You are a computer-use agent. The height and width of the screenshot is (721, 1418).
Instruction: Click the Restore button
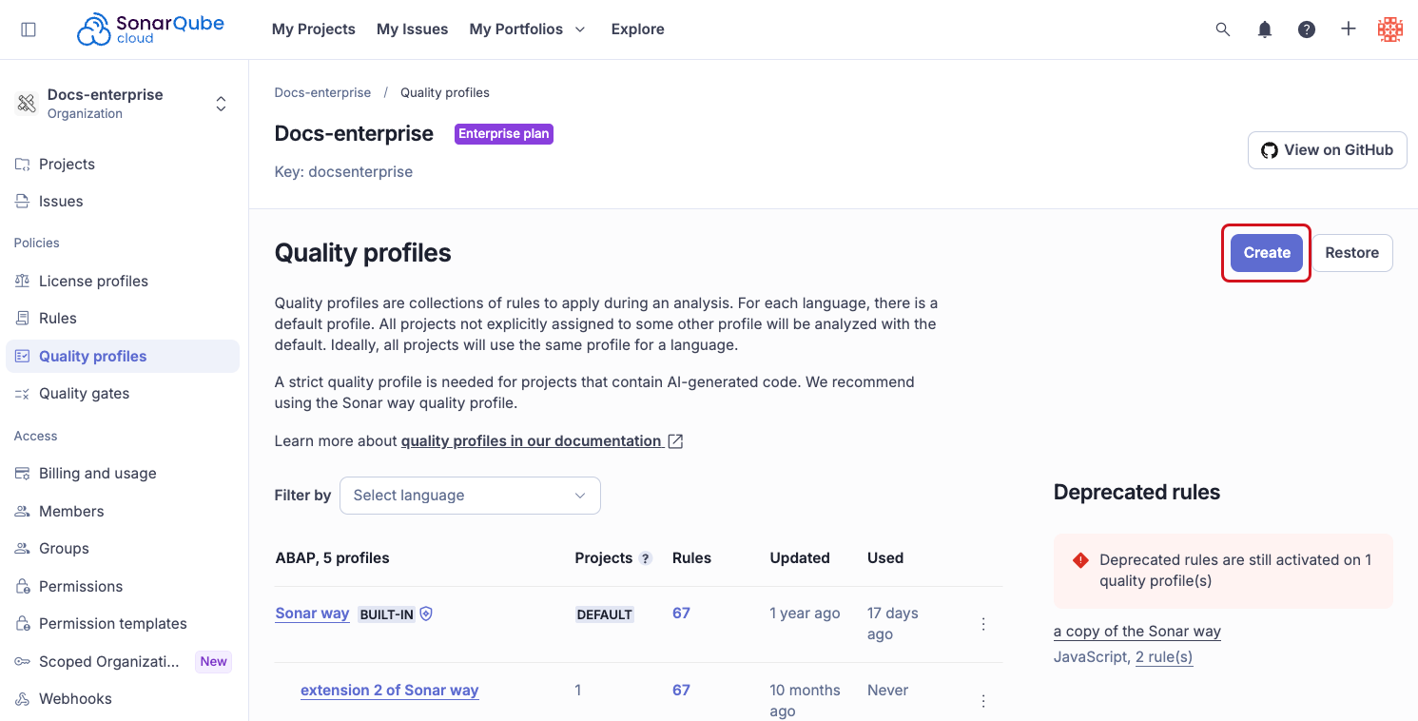point(1351,253)
